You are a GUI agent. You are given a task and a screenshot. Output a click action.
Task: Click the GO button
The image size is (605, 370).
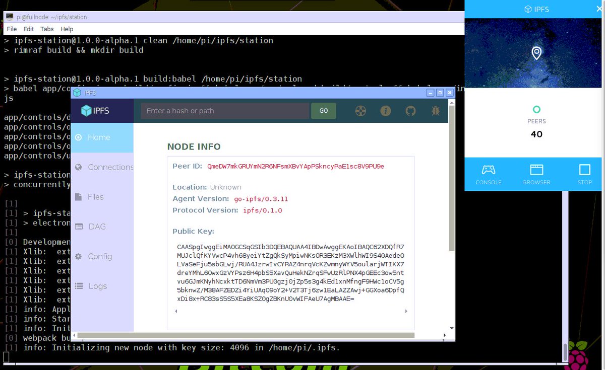[x=324, y=111]
